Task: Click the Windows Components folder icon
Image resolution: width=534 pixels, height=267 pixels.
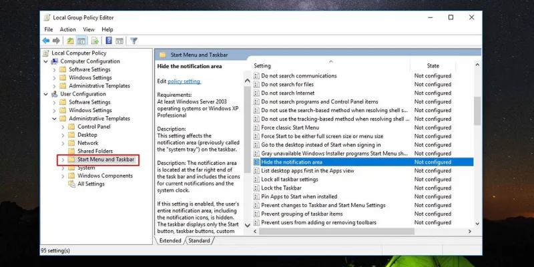Action: (x=71, y=176)
